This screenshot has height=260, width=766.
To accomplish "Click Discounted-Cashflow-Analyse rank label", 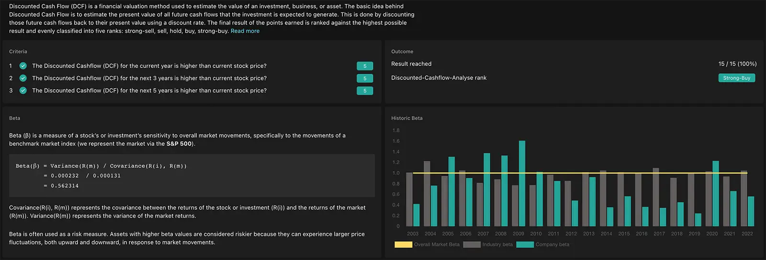I will (439, 78).
